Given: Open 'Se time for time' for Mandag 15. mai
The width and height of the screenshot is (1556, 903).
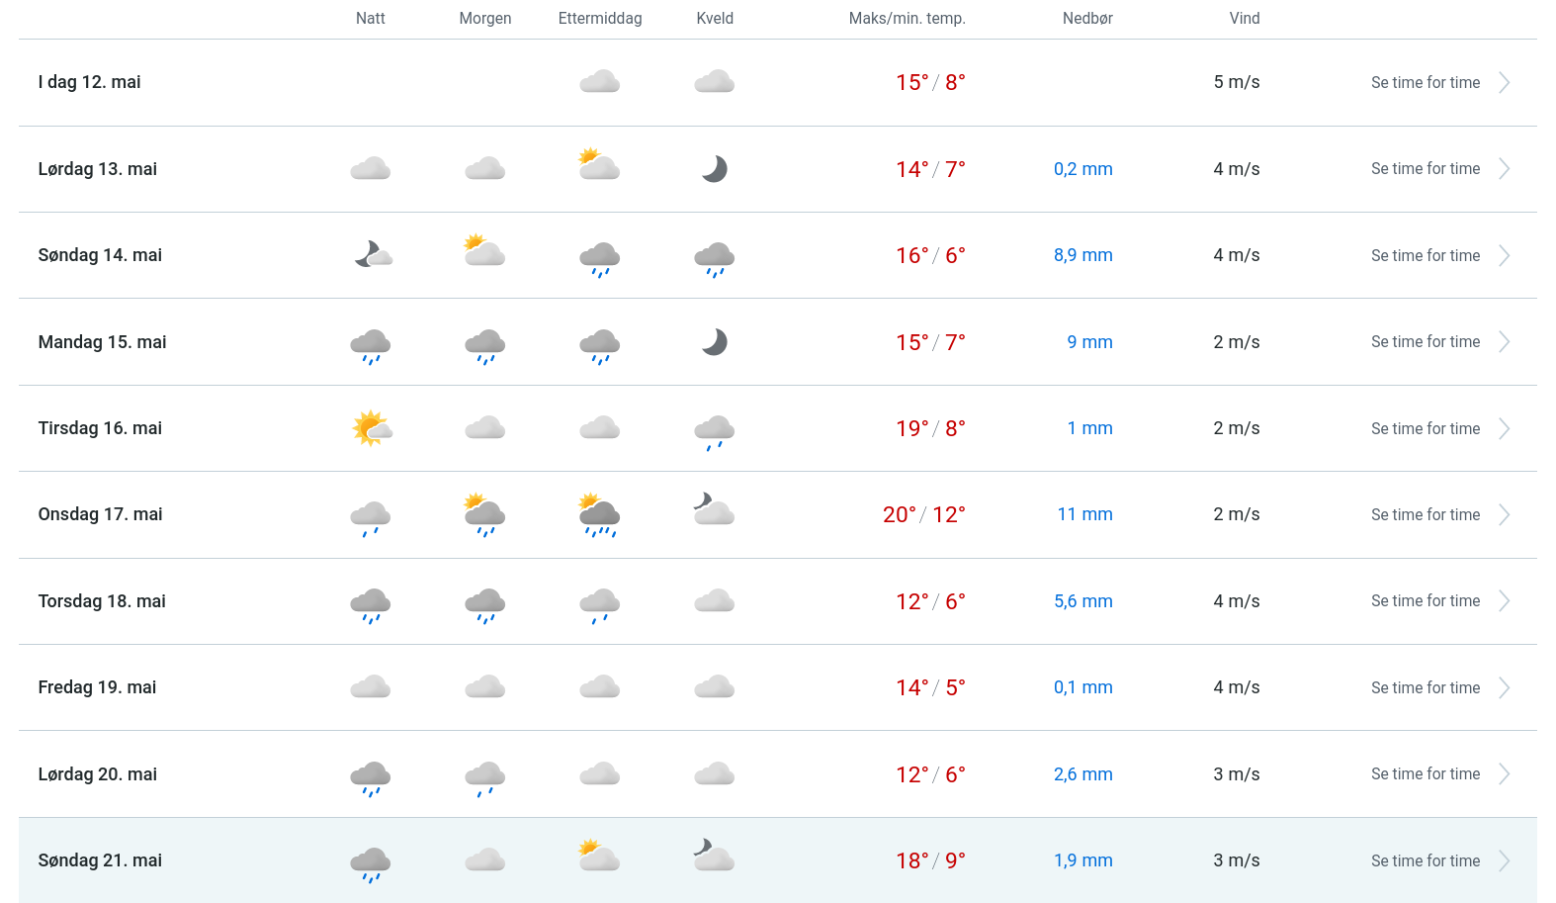Looking at the screenshot, I should pos(1425,342).
